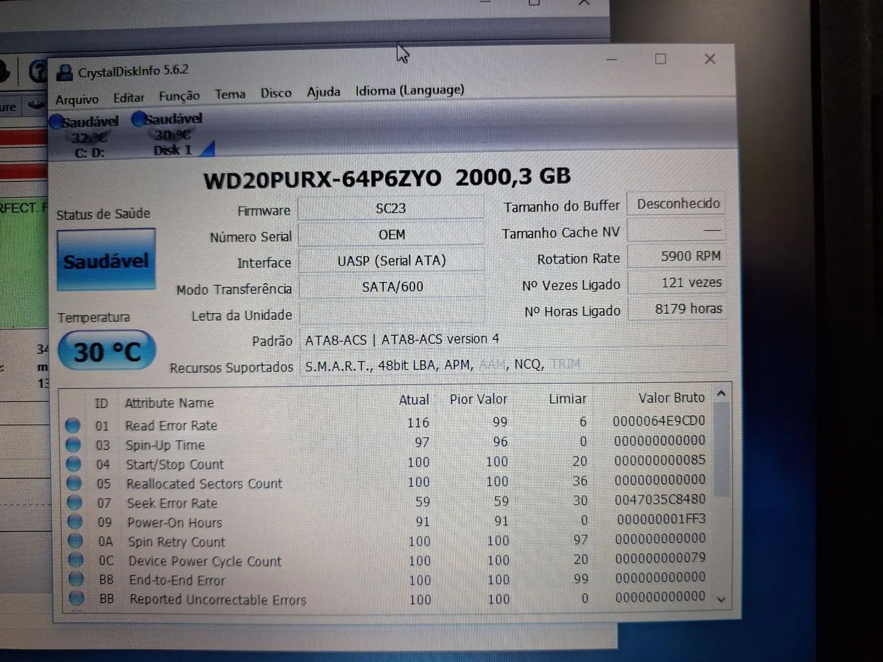This screenshot has height=662, width=883.
Task: Click the attribute list scroll up arrow
Action: [x=721, y=393]
